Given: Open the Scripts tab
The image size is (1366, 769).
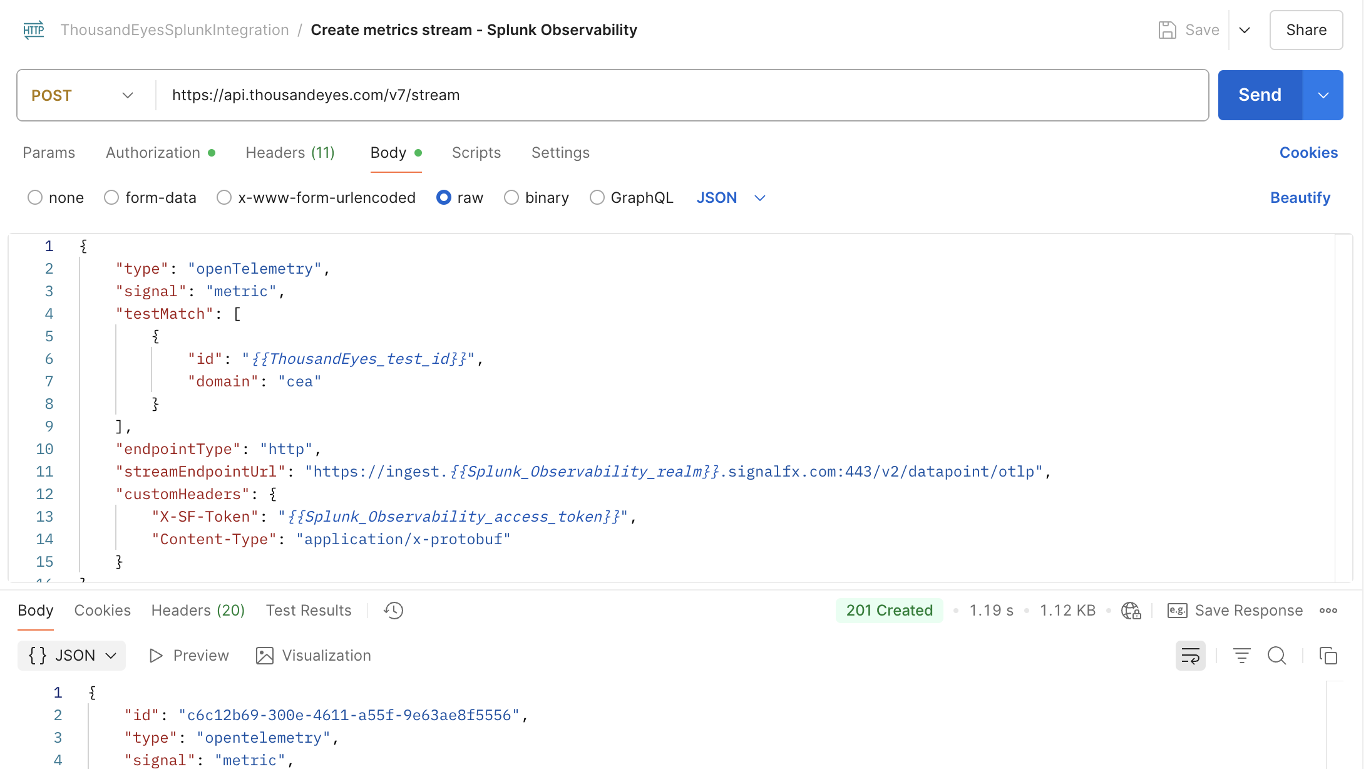Looking at the screenshot, I should [476, 153].
